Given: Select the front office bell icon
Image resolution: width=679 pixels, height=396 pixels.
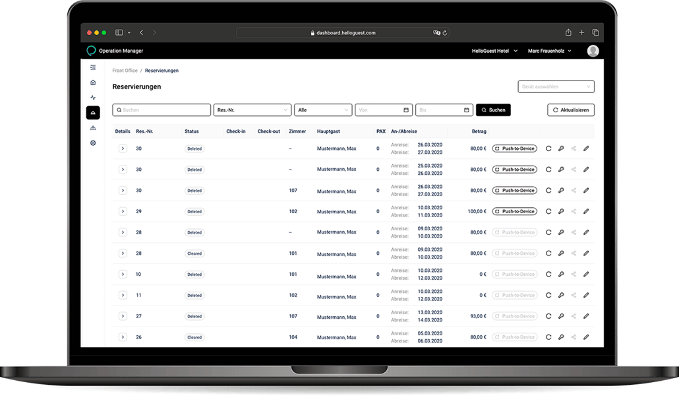Looking at the screenshot, I should tap(93, 113).
